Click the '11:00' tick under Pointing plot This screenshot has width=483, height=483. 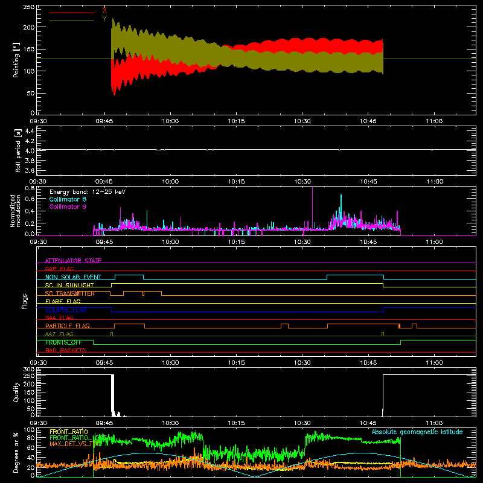pos(434,121)
